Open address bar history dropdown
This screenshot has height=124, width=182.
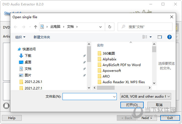click(100, 27)
